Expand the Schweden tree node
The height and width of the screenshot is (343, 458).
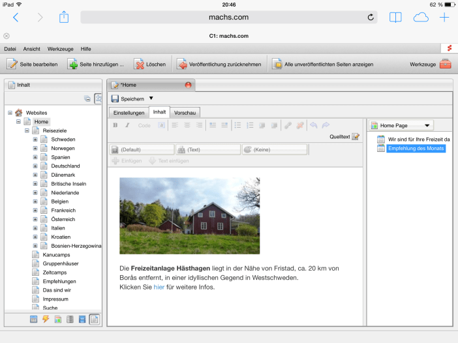pyautogui.click(x=35, y=140)
